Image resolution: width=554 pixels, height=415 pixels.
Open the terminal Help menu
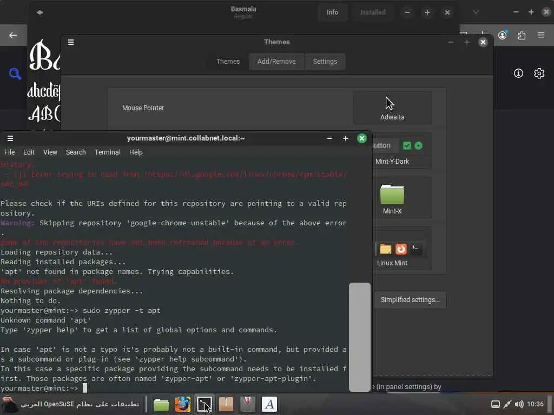tap(136, 152)
